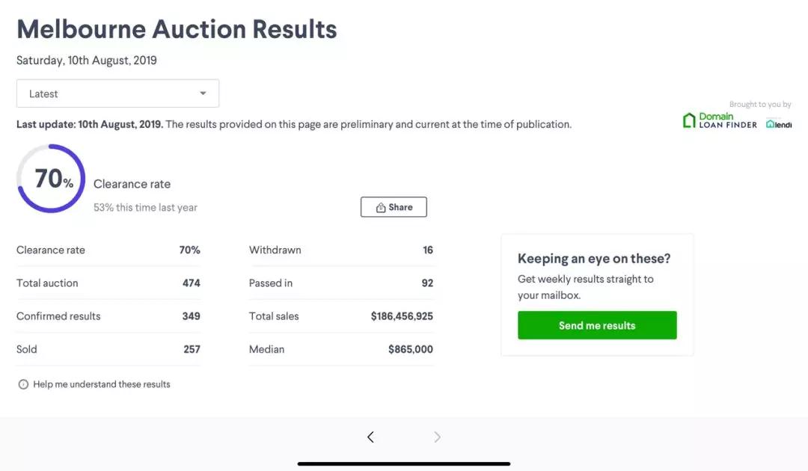Tap the home indicator bar at bottom

[x=404, y=464]
